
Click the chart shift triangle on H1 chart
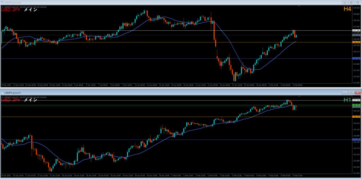click(x=299, y=96)
